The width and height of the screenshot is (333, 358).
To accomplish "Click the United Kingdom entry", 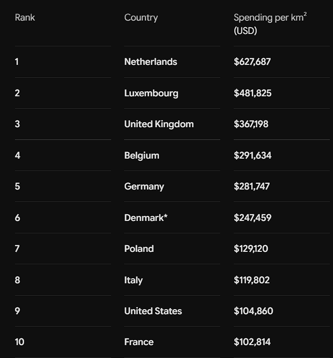I will point(159,124).
